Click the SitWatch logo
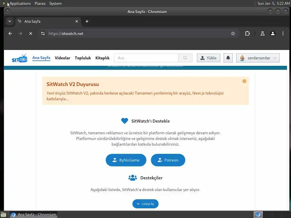The height and width of the screenshot is (218, 291). (20, 58)
